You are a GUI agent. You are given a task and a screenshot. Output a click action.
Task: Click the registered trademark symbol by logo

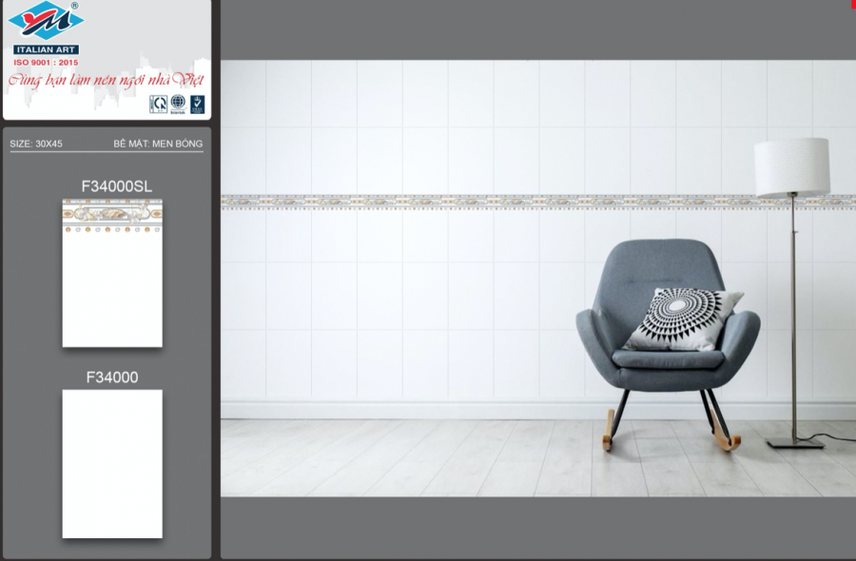(75, 6)
